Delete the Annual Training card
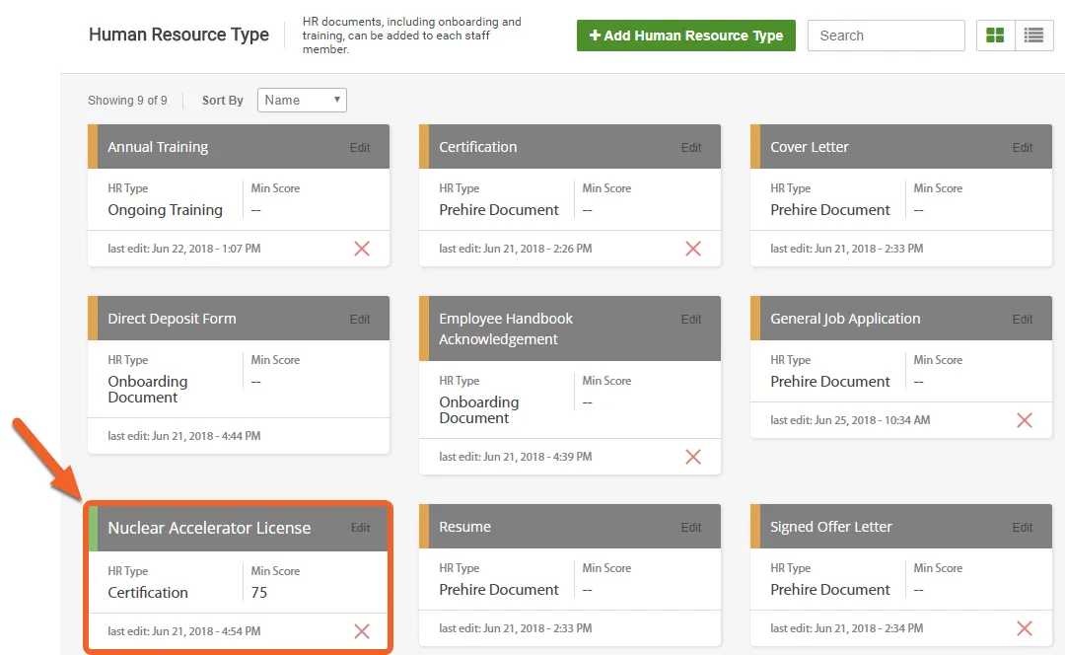 click(362, 249)
